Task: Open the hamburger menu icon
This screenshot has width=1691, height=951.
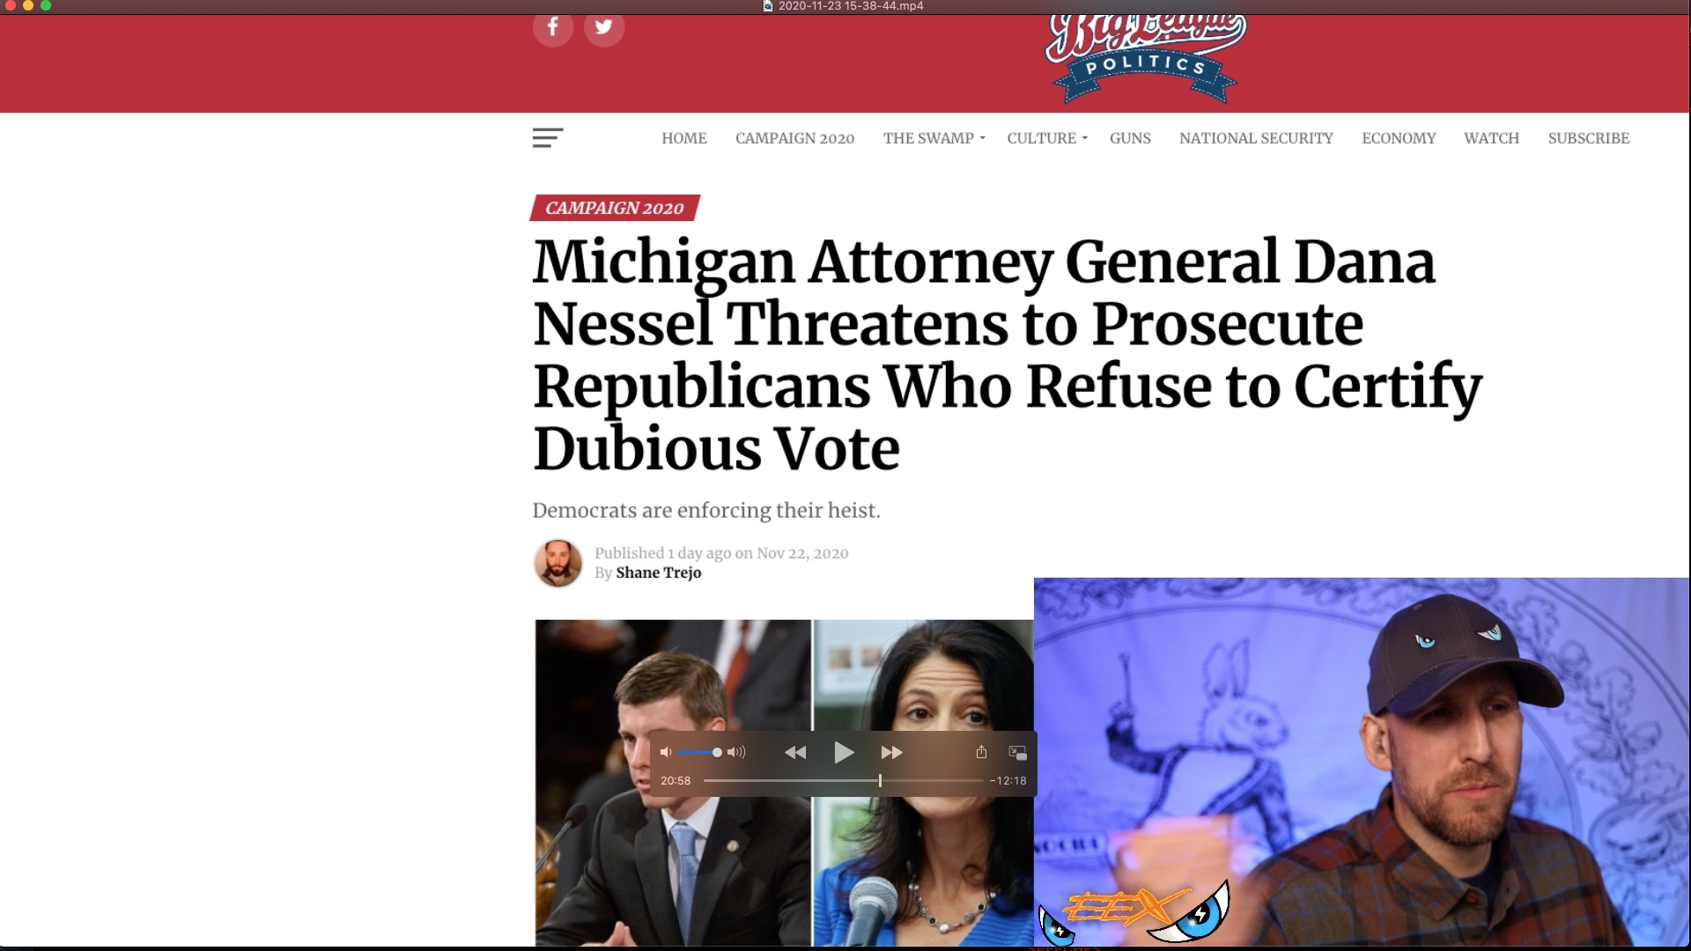Action: click(547, 138)
